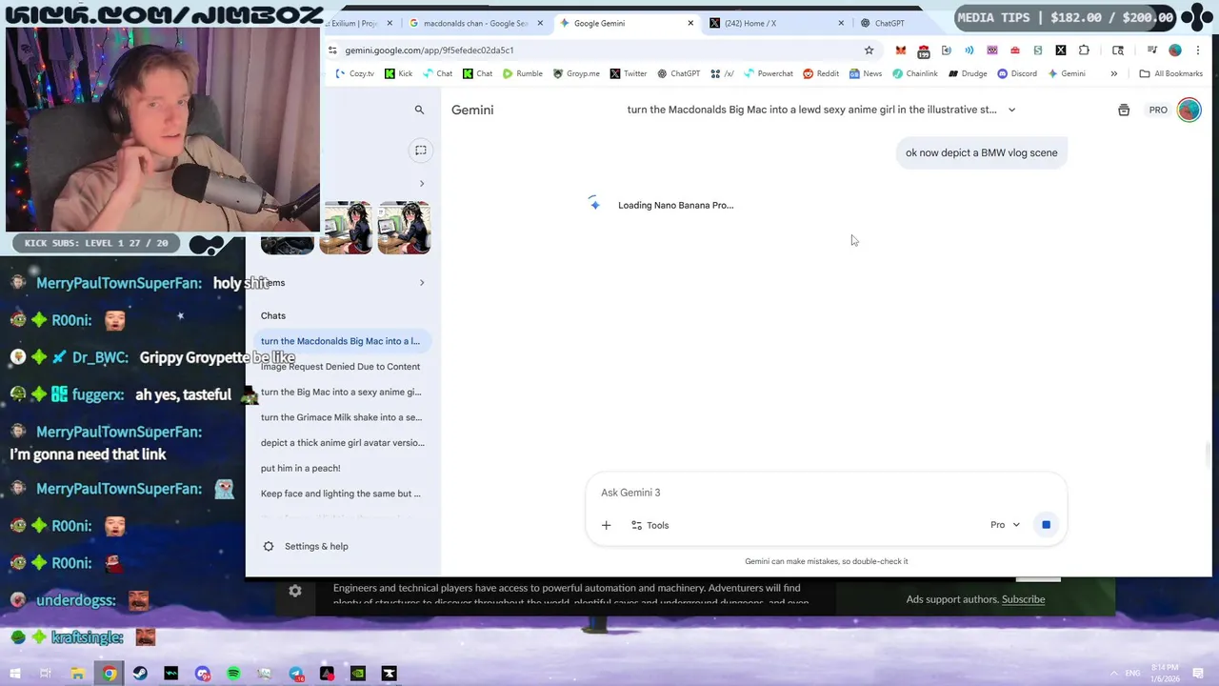Open 'Image Request Denied Due to Content' chat
The height and width of the screenshot is (686, 1219).
tap(340, 367)
